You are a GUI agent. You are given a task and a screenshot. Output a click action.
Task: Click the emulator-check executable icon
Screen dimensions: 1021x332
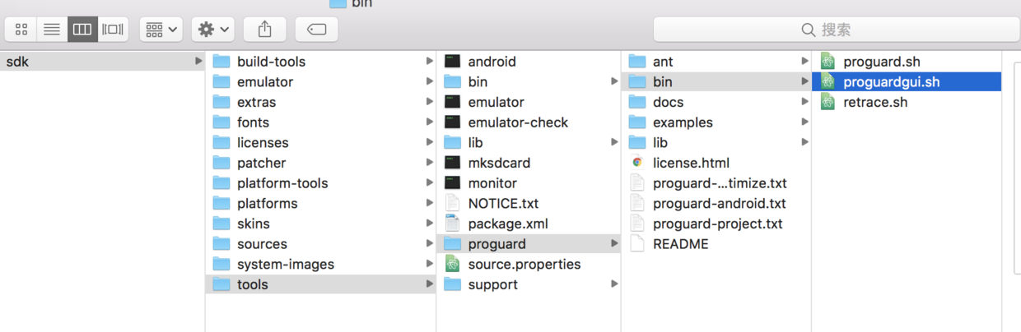point(452,122)
